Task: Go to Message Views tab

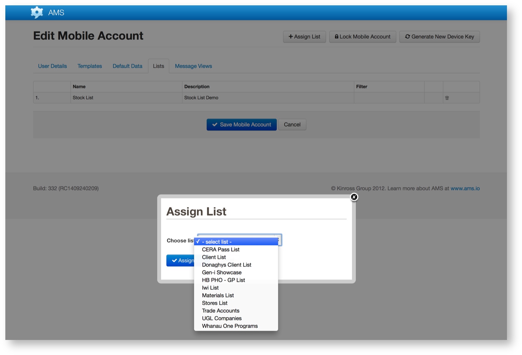Action: pos(193,66)
